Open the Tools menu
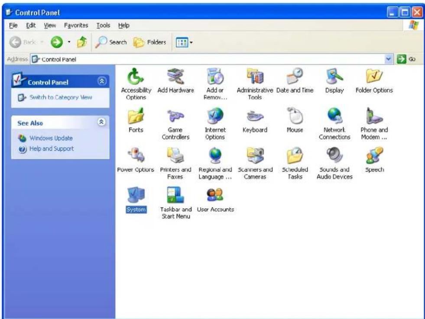 [103, 26]
